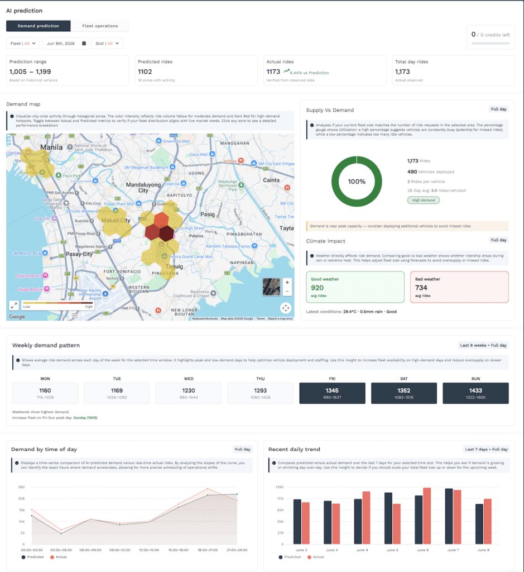This screenshot has width=524, height=572.
Task: Click the info icon in Climate impact note
Action: click(312, 256)
